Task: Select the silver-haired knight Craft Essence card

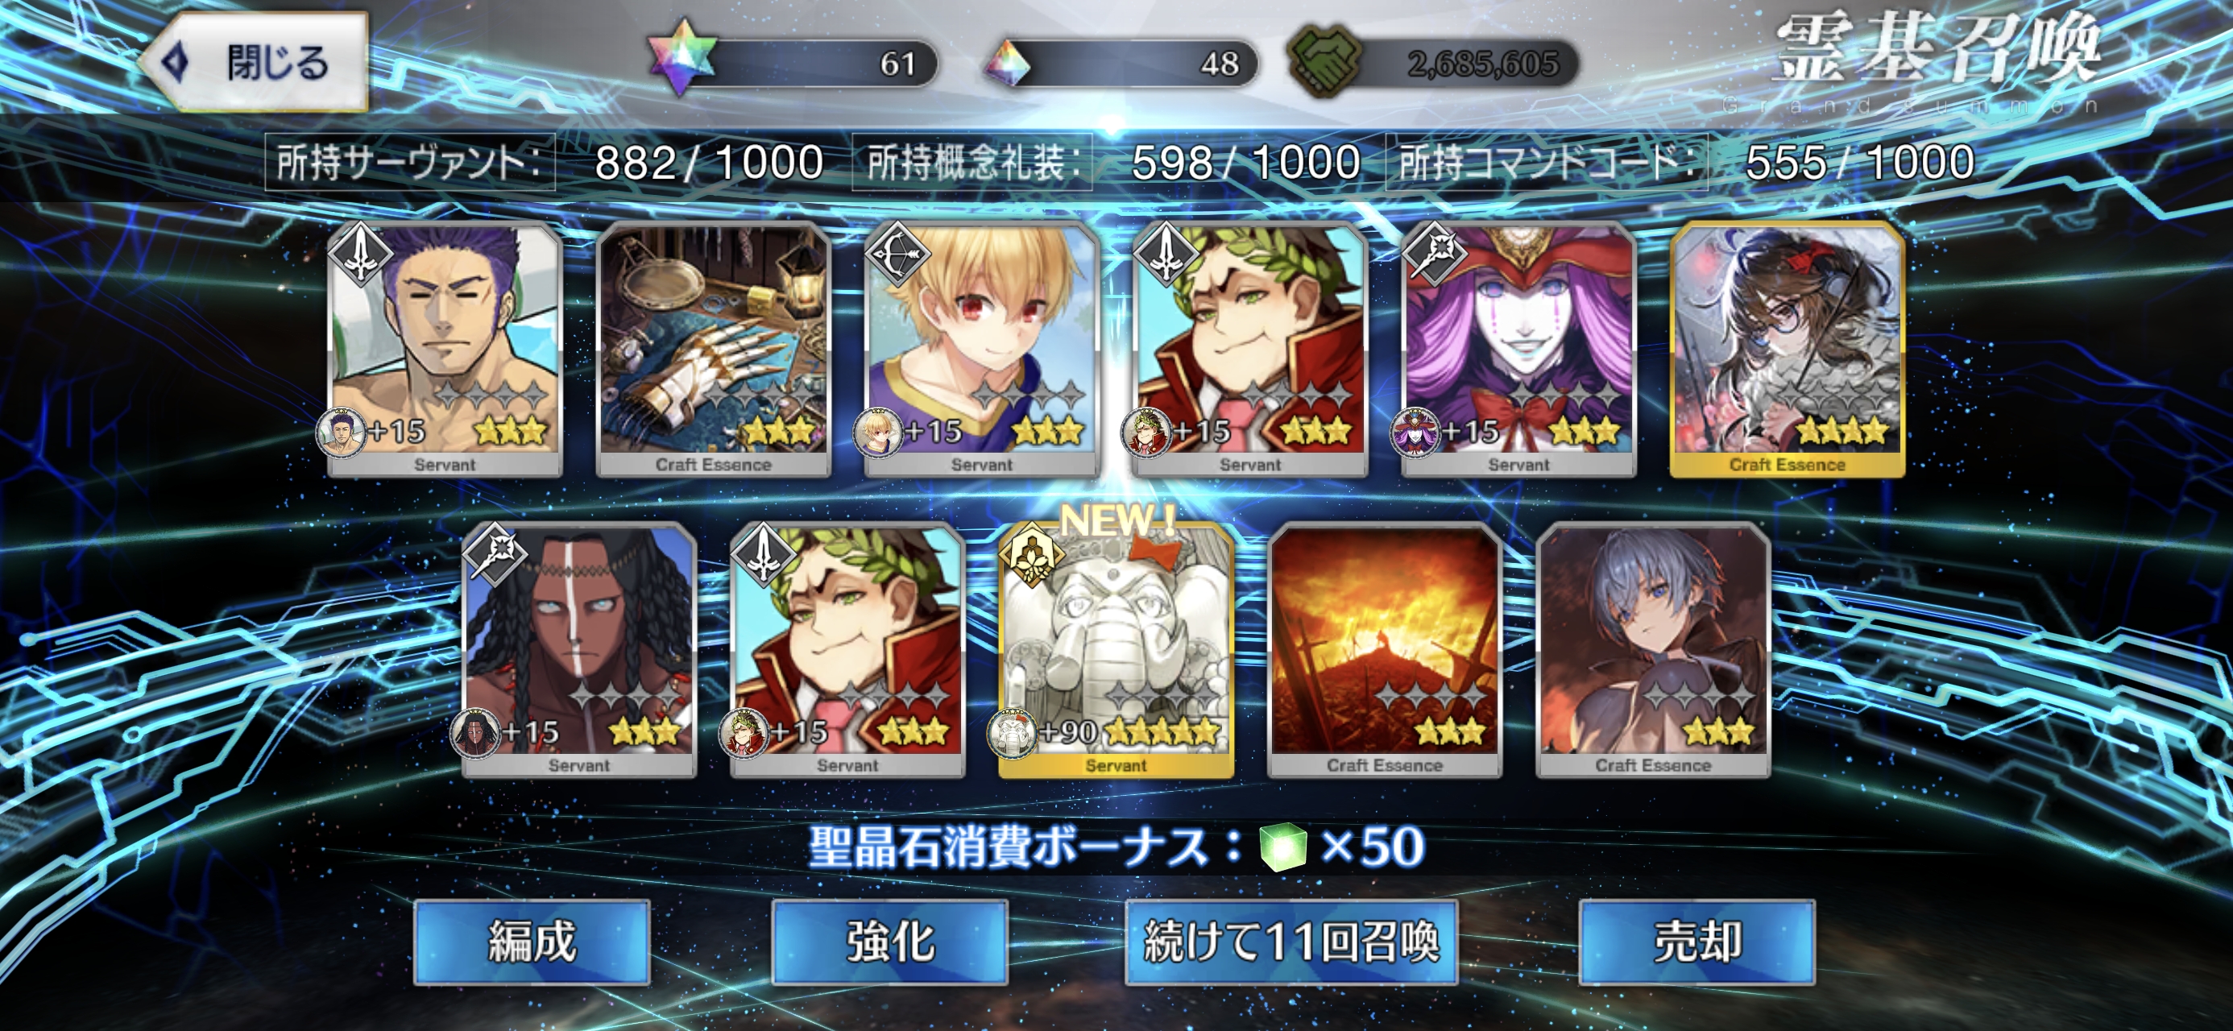Action: 1653,649
